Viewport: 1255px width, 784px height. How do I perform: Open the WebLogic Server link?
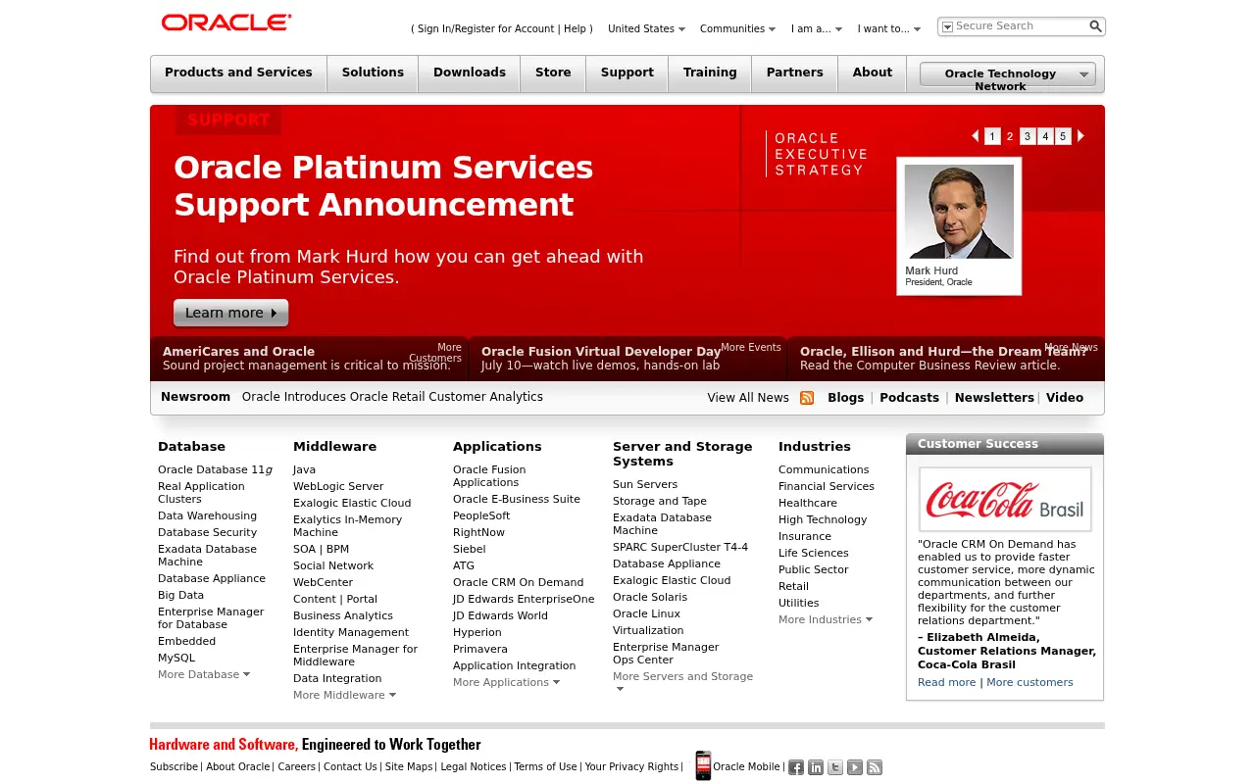pos(338,486)
